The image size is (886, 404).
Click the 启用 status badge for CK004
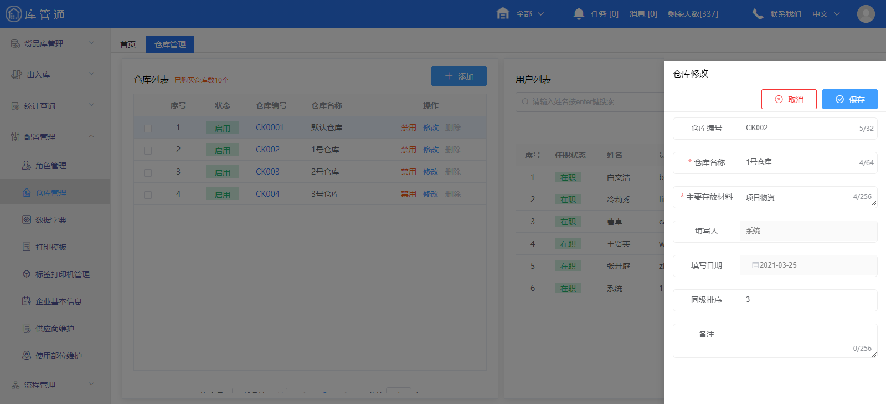(223, 195)
